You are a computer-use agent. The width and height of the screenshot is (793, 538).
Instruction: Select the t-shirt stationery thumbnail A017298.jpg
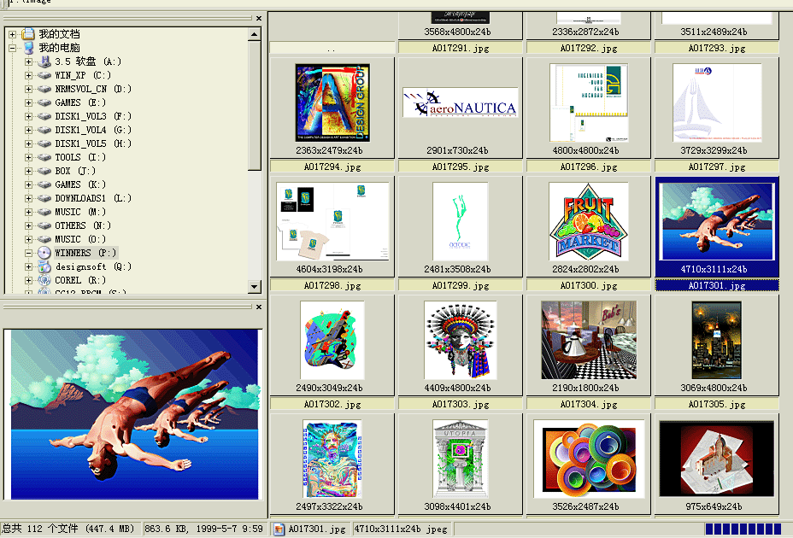tap(332, 221)
